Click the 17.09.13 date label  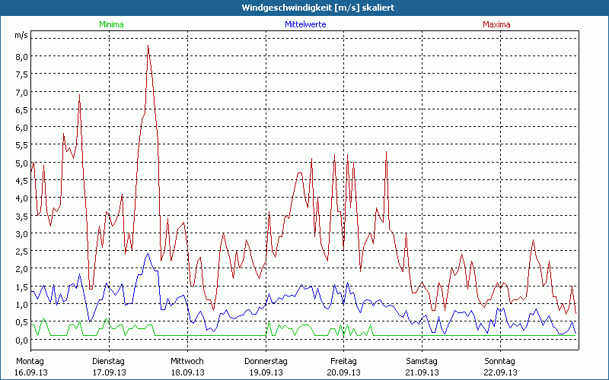109,372
